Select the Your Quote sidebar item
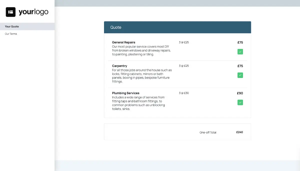Screen dimensions: 300x171 (12, 26)
